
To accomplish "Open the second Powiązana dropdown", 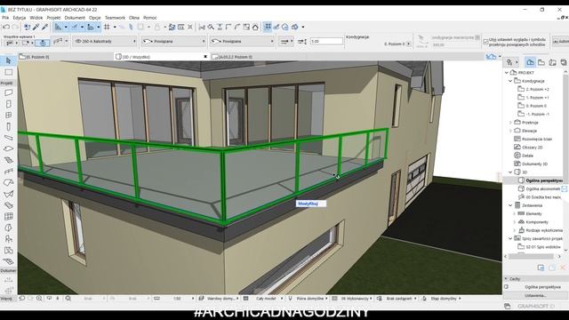I will point(242,42).
